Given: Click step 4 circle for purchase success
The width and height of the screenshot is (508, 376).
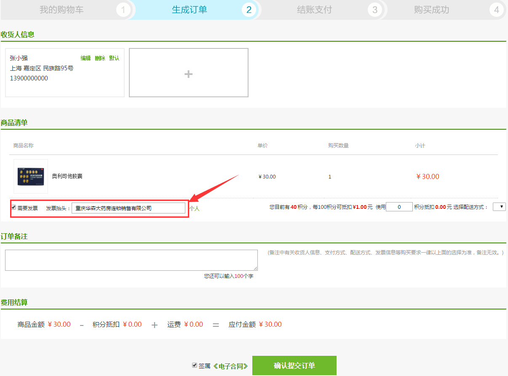Looking at the screenshot, I should click(x=496, y=10).
